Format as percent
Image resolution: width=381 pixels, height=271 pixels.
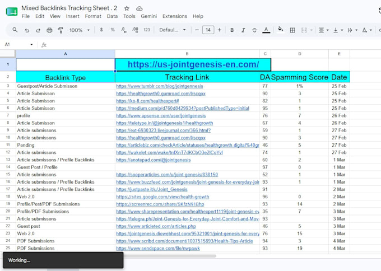(113, 30)
